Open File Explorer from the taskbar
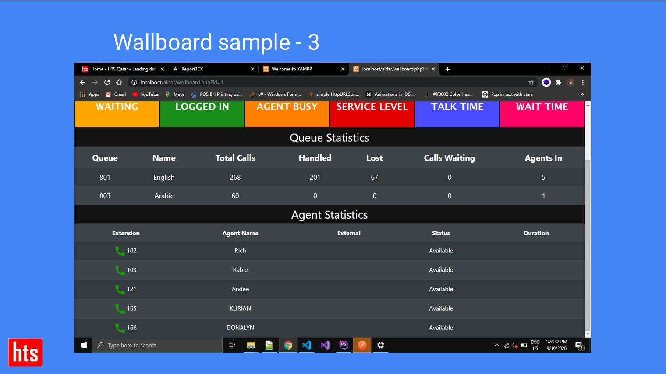Image resolution: width=666 pixels, height=374 pixels. click(251, 345)
